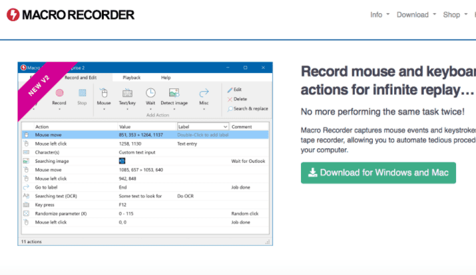Click the Stop recording icon

click(x=83, y=93)
